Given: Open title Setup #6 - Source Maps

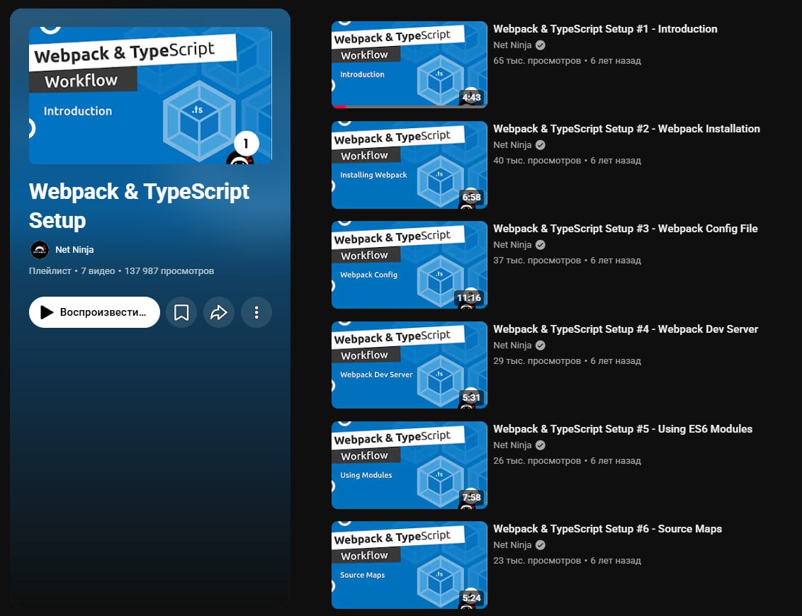Looking at the screenshot, I should [608, 529].
